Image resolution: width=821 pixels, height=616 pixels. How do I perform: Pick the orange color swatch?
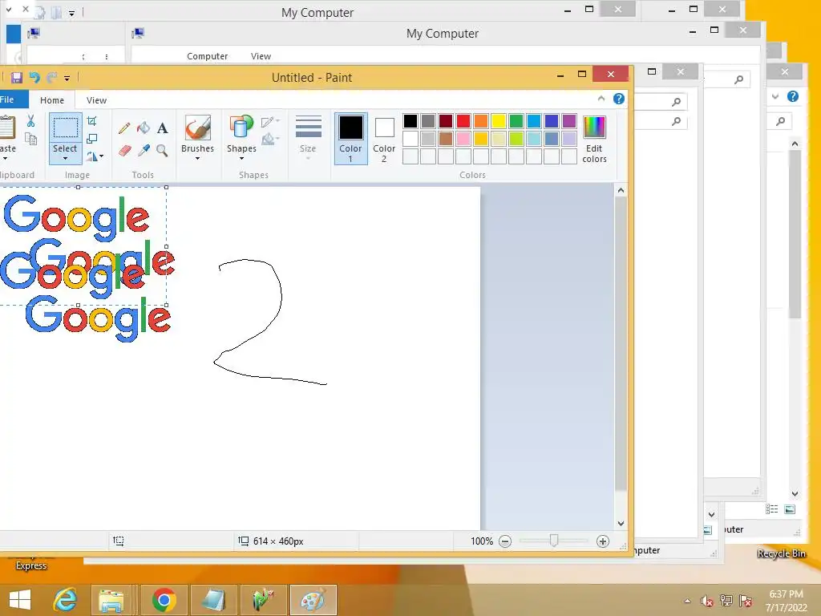pos(481,121)
